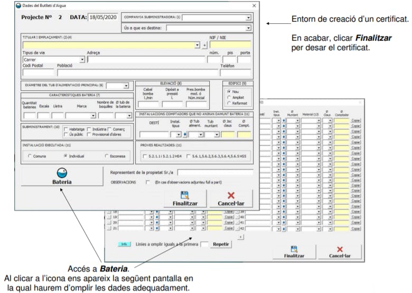Close the Dades del Butlletí d'Aigua dialog

[254, 5]
